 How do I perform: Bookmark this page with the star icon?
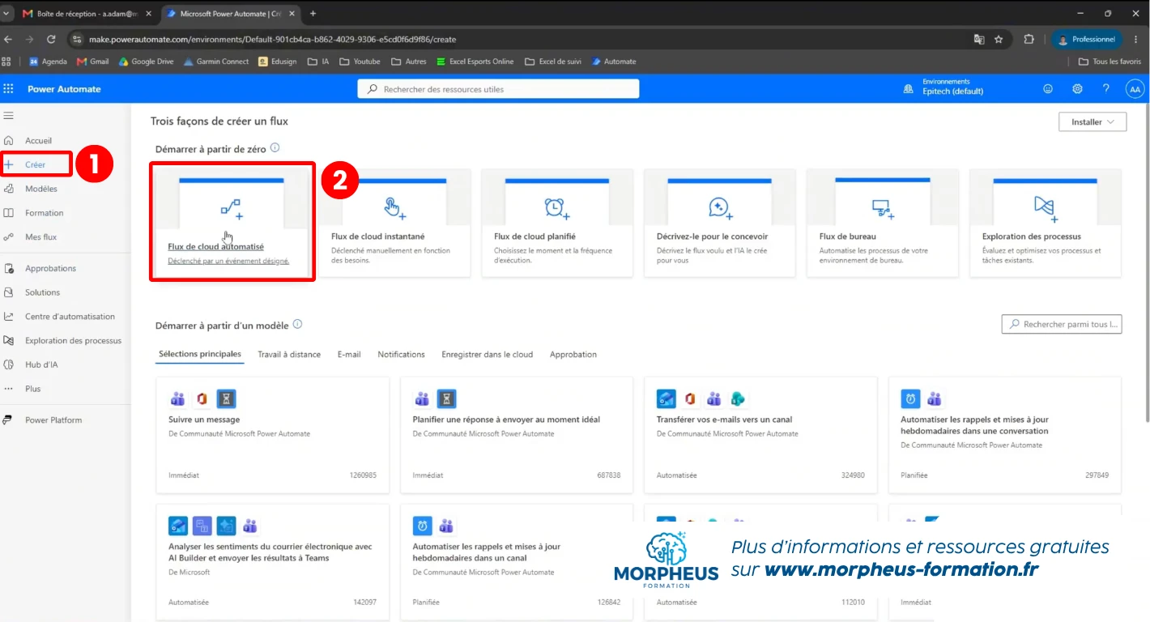coord(999,39)
